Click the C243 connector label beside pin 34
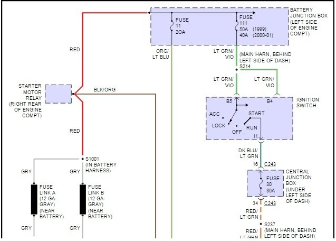The image size is (336, 241). [x=270, y=203]
